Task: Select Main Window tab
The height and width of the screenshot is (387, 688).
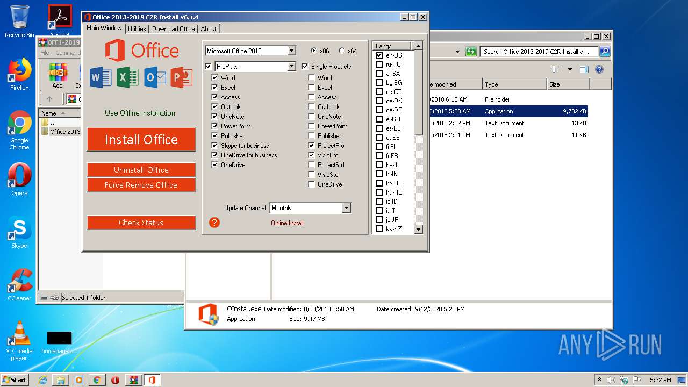Action: point(104,28)
